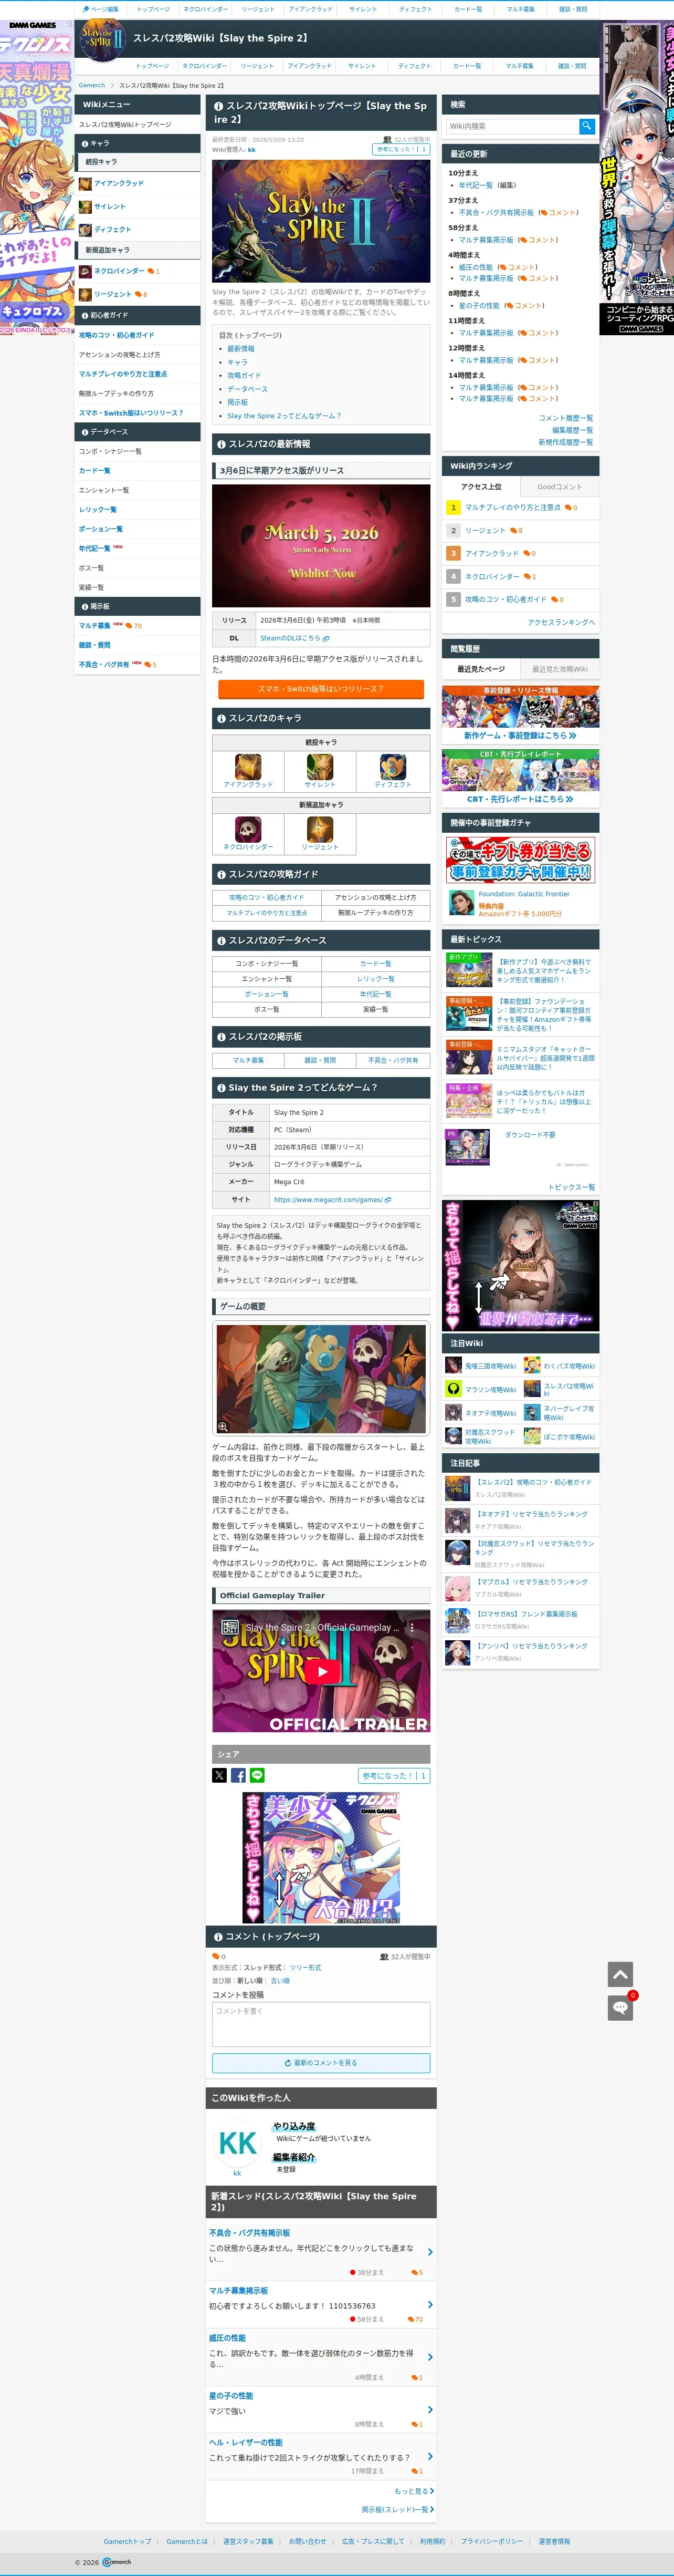
Task: Open the megacrit.com official site link
Action: pyautogui.click(x=332, y=1199)
